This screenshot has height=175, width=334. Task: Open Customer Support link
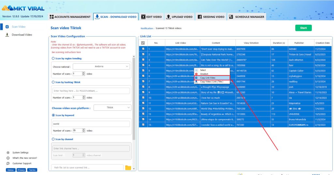click(22, 164)
